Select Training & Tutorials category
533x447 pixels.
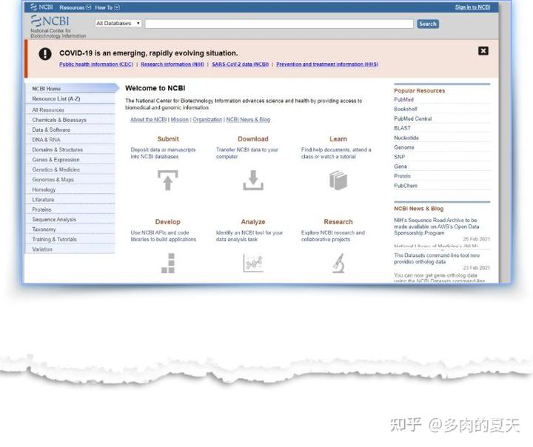tap(70, 239)
